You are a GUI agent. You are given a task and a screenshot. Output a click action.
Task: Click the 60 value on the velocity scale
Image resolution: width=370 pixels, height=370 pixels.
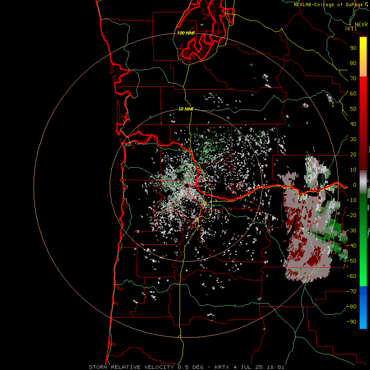pyautogui.click(x=353, y=93)
